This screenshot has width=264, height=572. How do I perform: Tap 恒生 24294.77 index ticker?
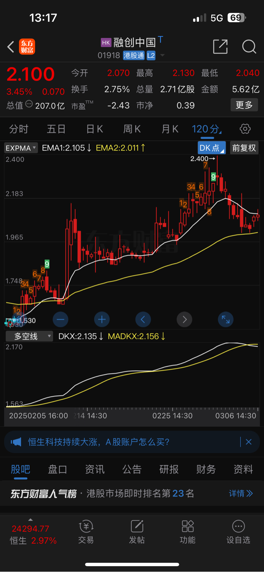[33, 535]
